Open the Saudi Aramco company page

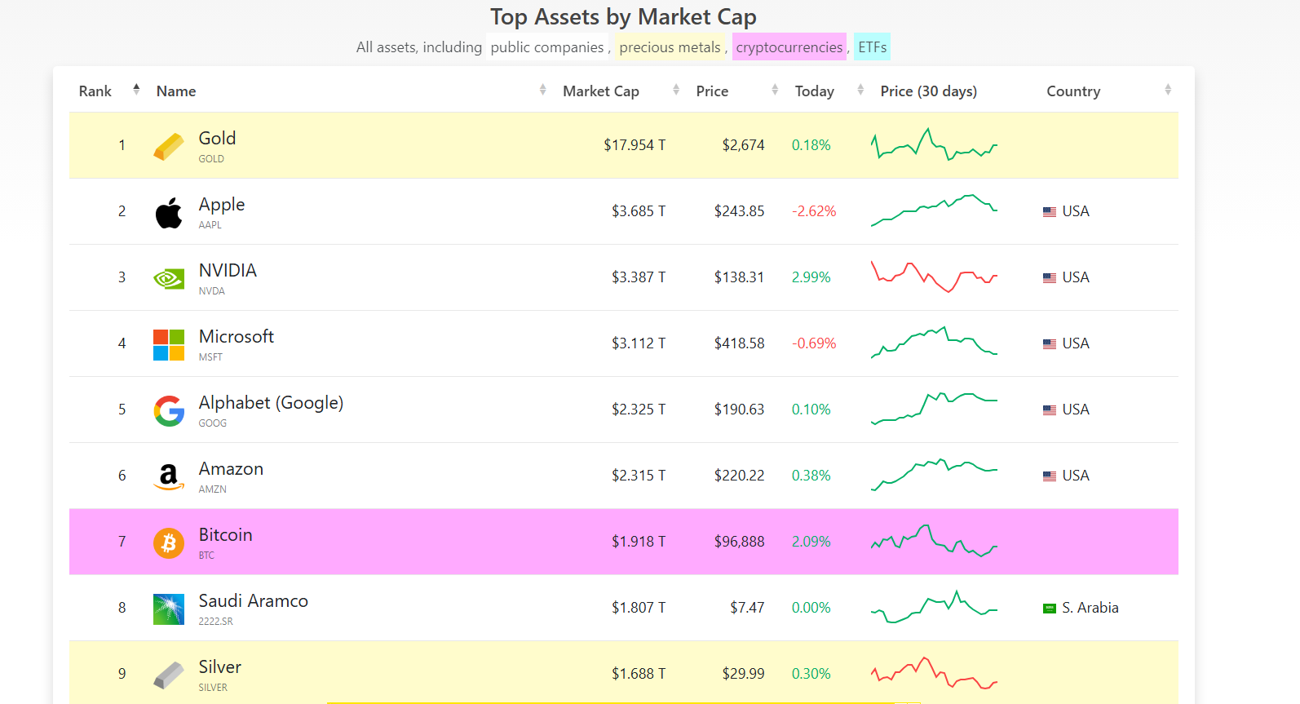tap(254, 601)
